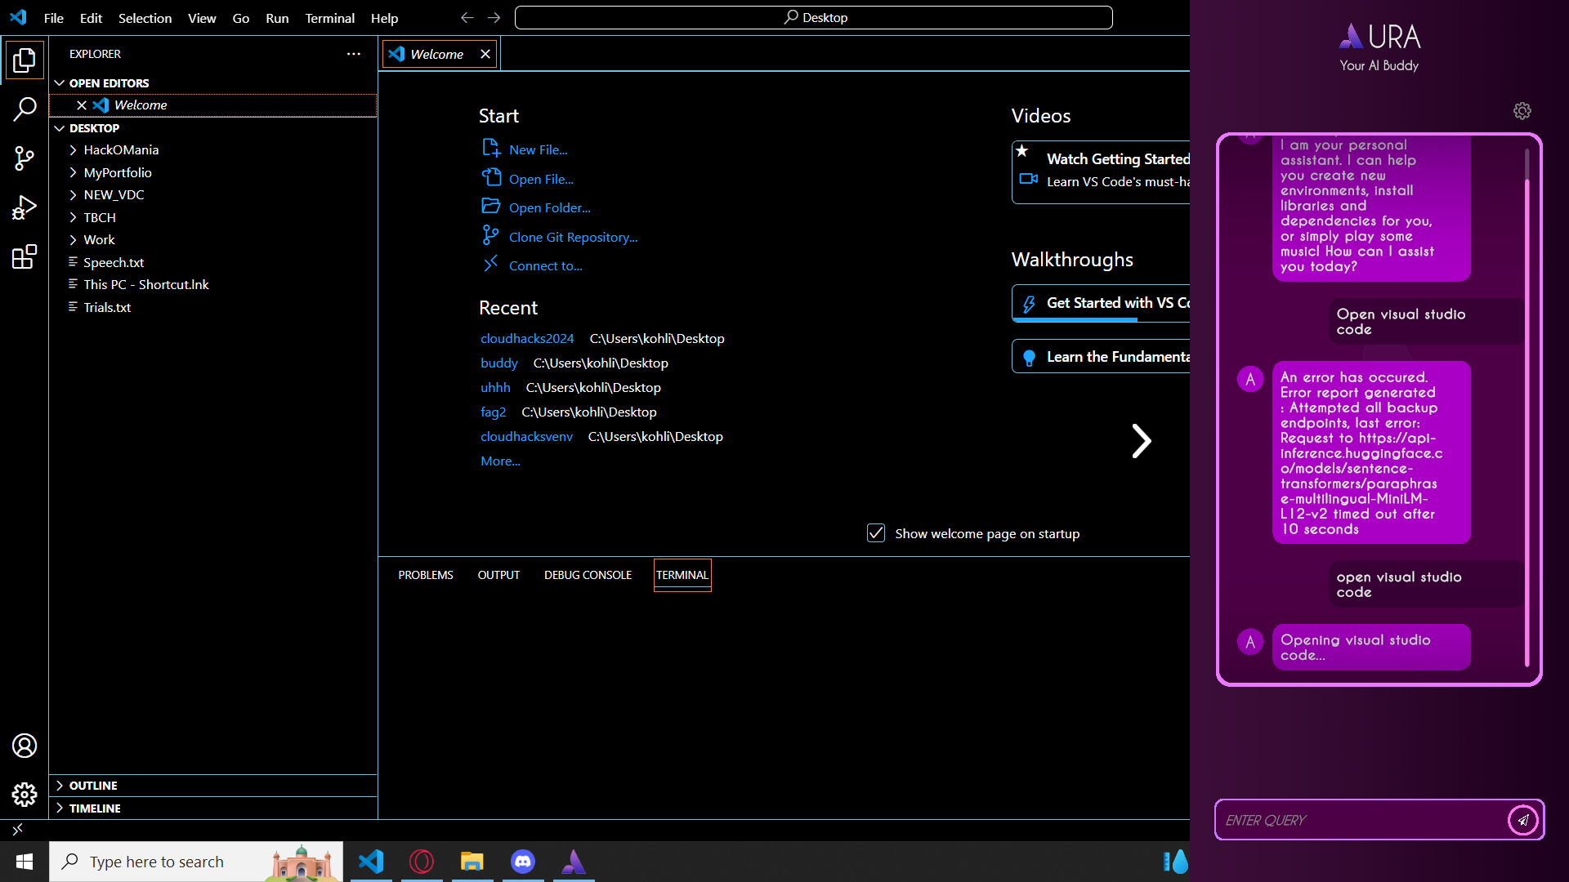Click the ENTER QUERY input field

coord(1361,820)
